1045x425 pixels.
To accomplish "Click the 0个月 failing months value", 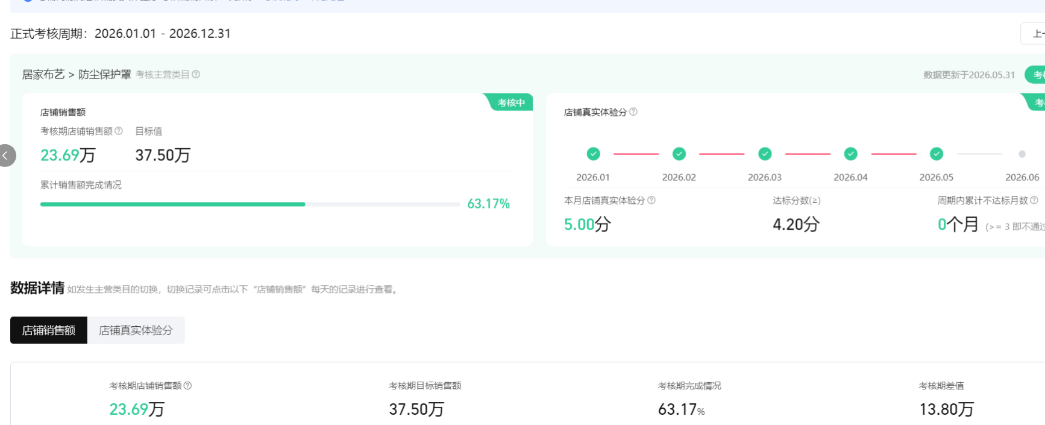I will (x=958, y=224).
